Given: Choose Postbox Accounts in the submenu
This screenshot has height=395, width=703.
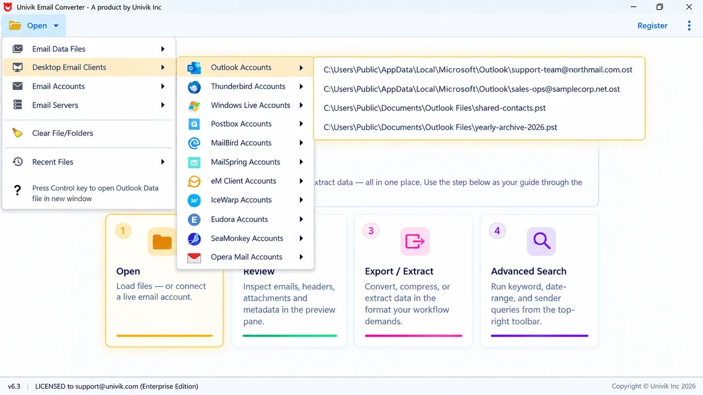Looking at the screenshot, I should (245, 124).
